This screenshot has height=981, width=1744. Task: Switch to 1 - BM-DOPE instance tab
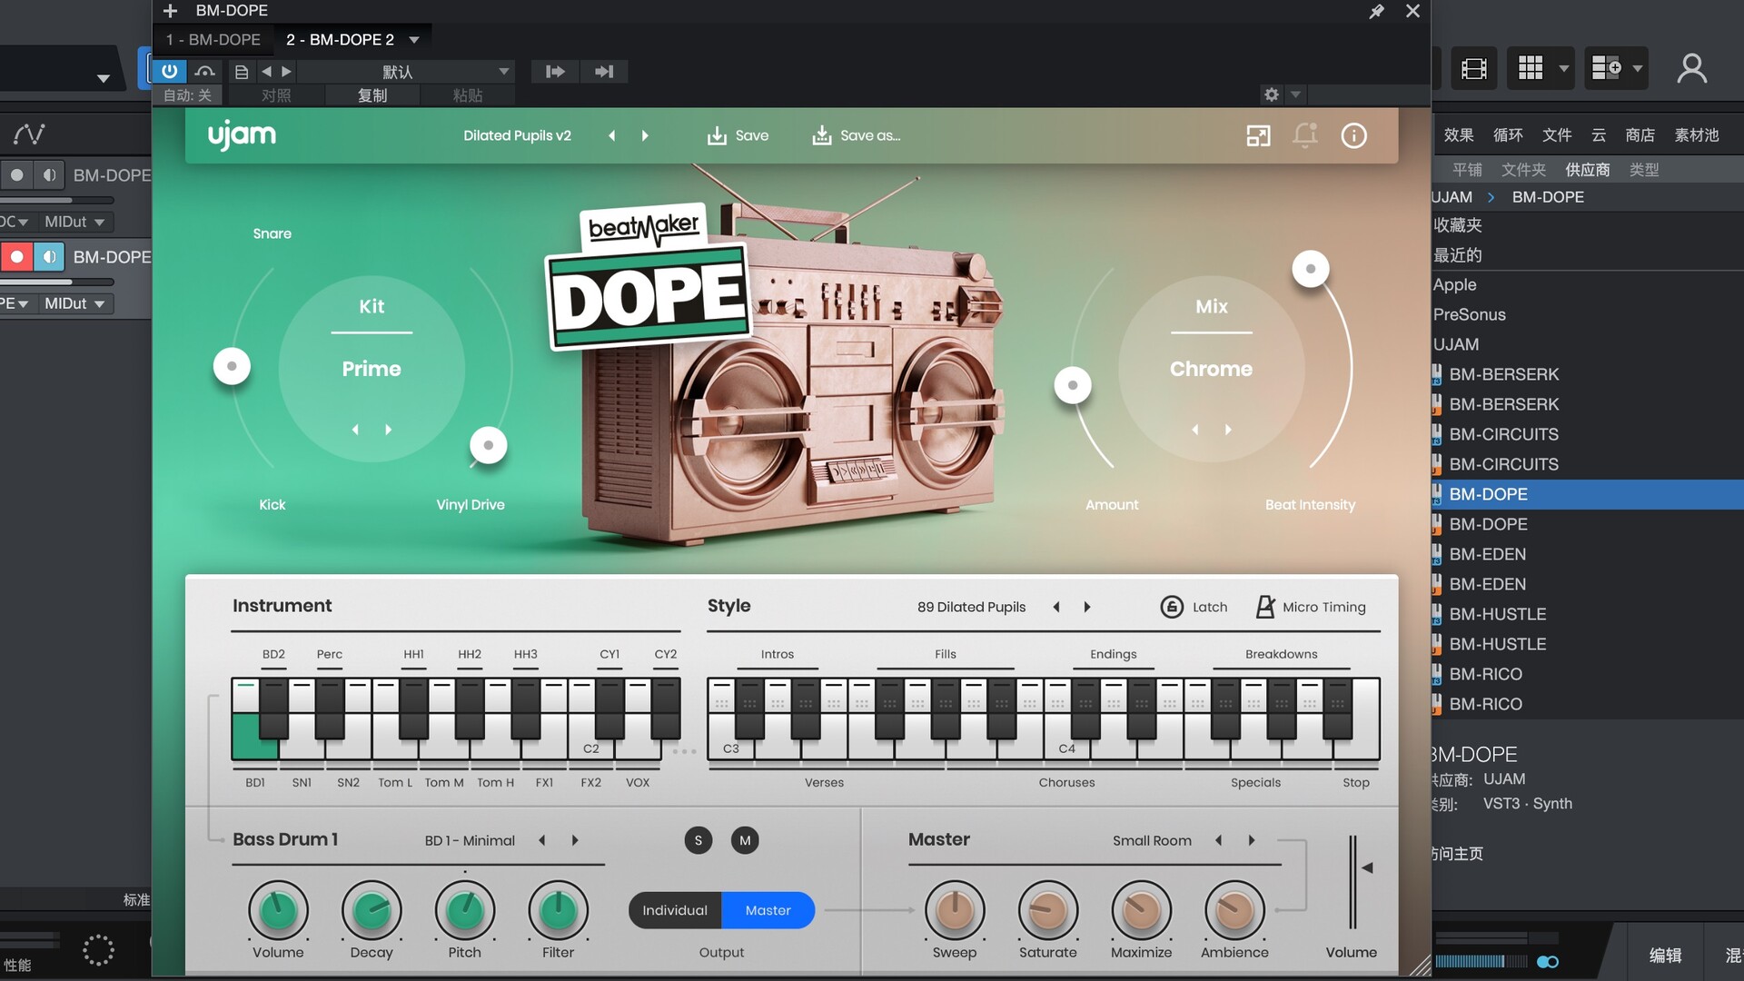(x=213, y=40)
